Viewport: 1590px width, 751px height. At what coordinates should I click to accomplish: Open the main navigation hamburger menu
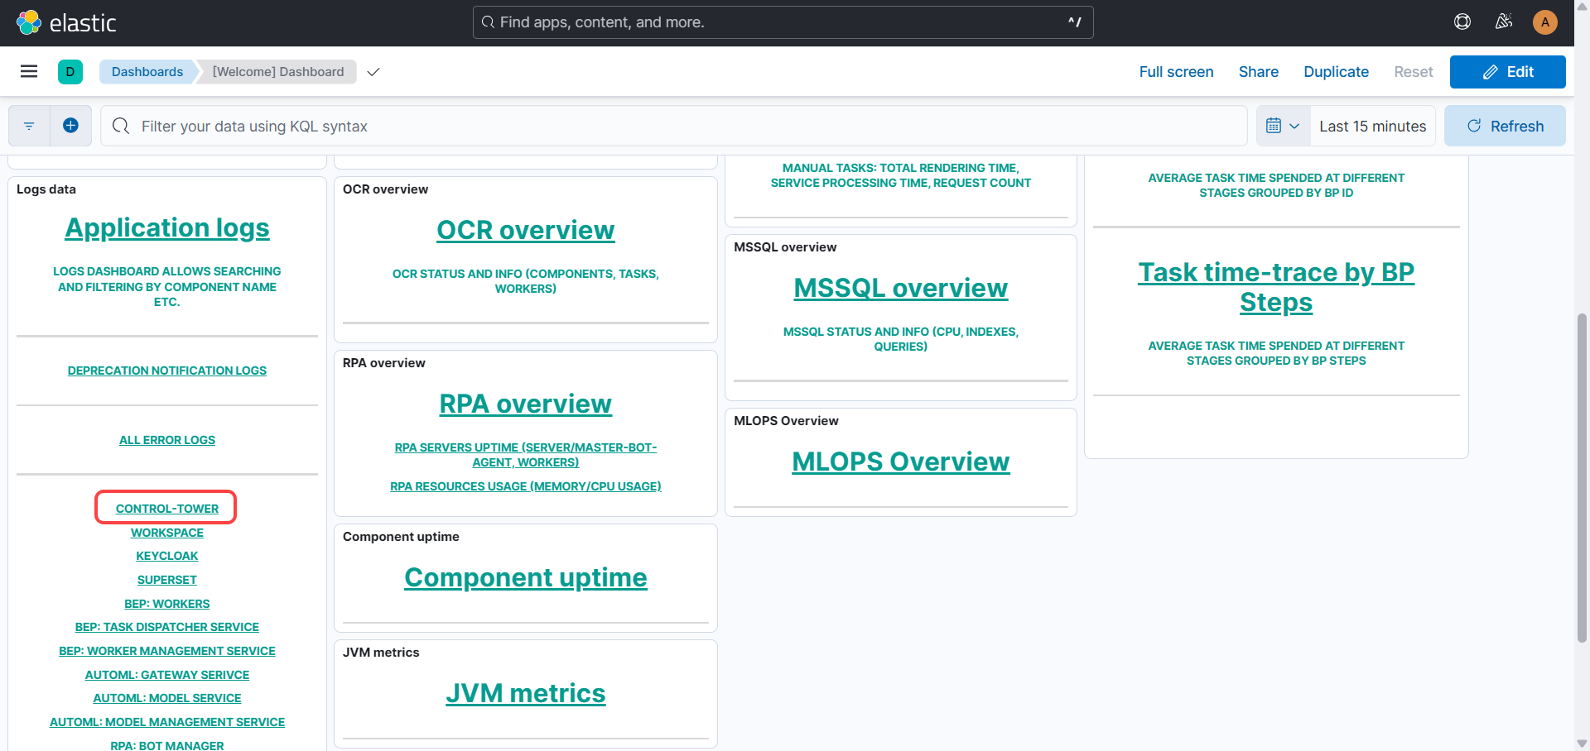(x=29, y=72)
